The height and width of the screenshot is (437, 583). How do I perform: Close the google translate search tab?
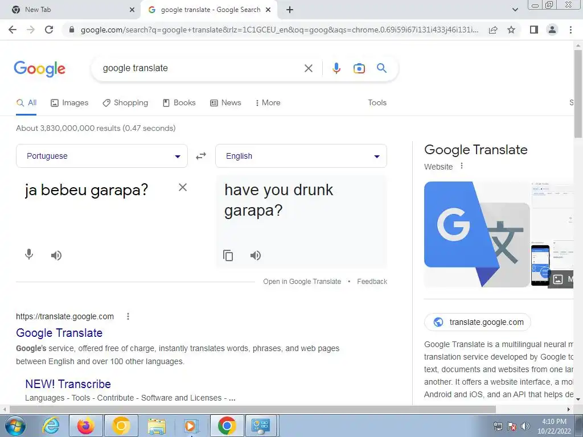click(x=268, y=10)
